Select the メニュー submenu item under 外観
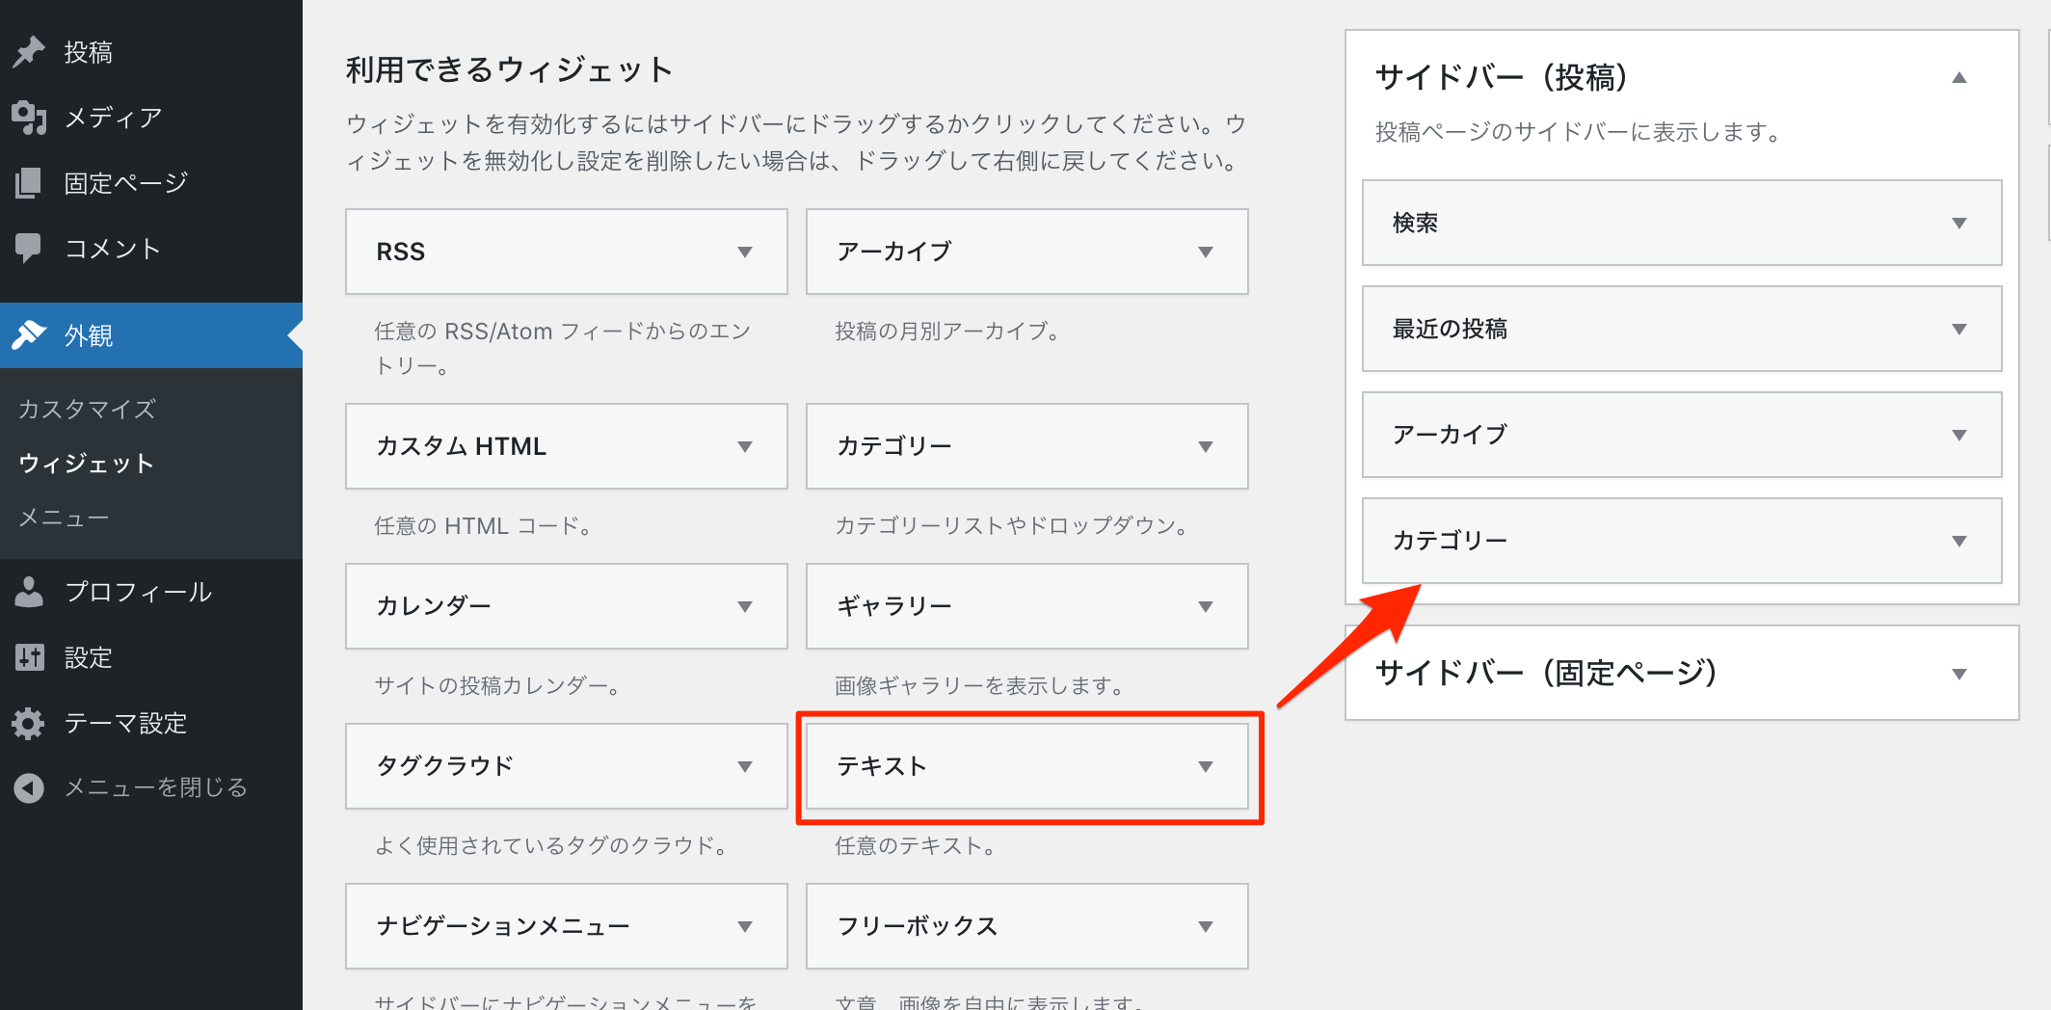The height and width of the screenshot is (1010, 2051). pos(64,518)
